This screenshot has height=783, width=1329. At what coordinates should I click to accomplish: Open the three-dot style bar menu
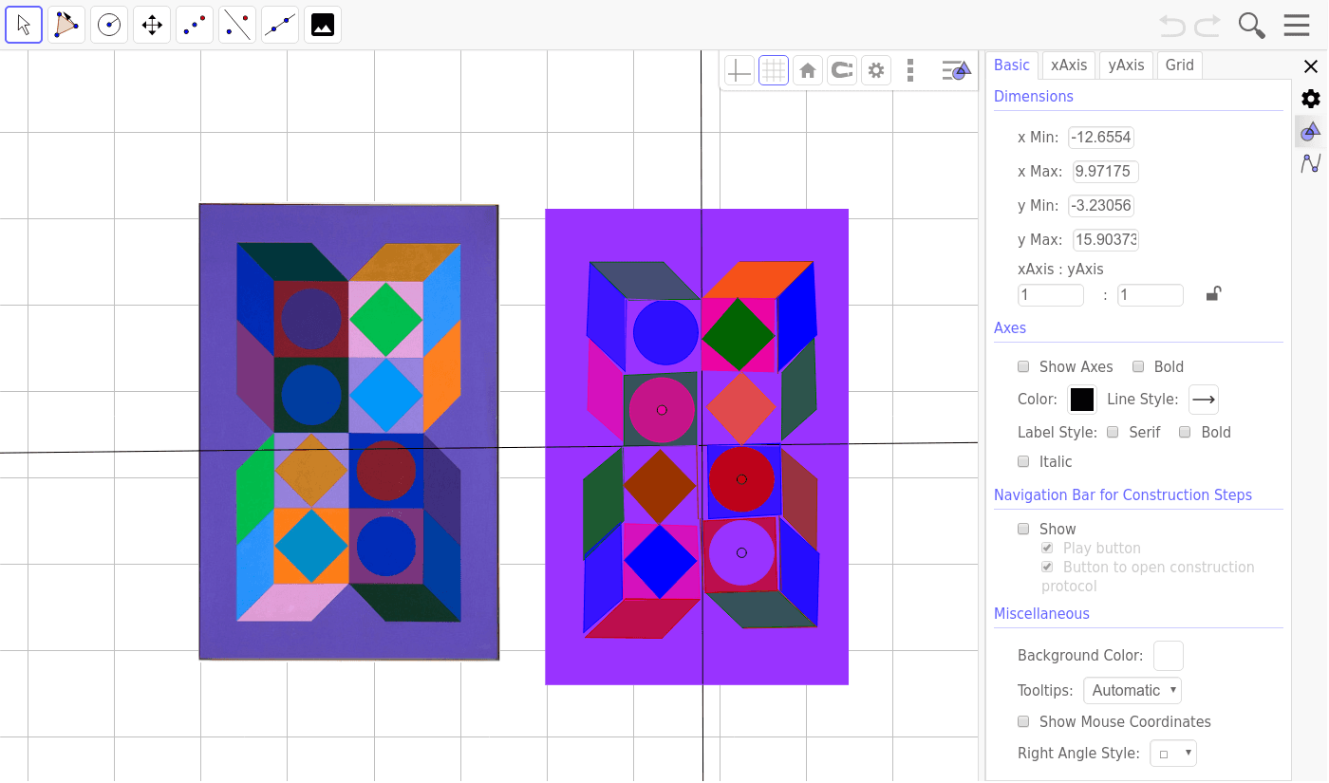point(910,70)
